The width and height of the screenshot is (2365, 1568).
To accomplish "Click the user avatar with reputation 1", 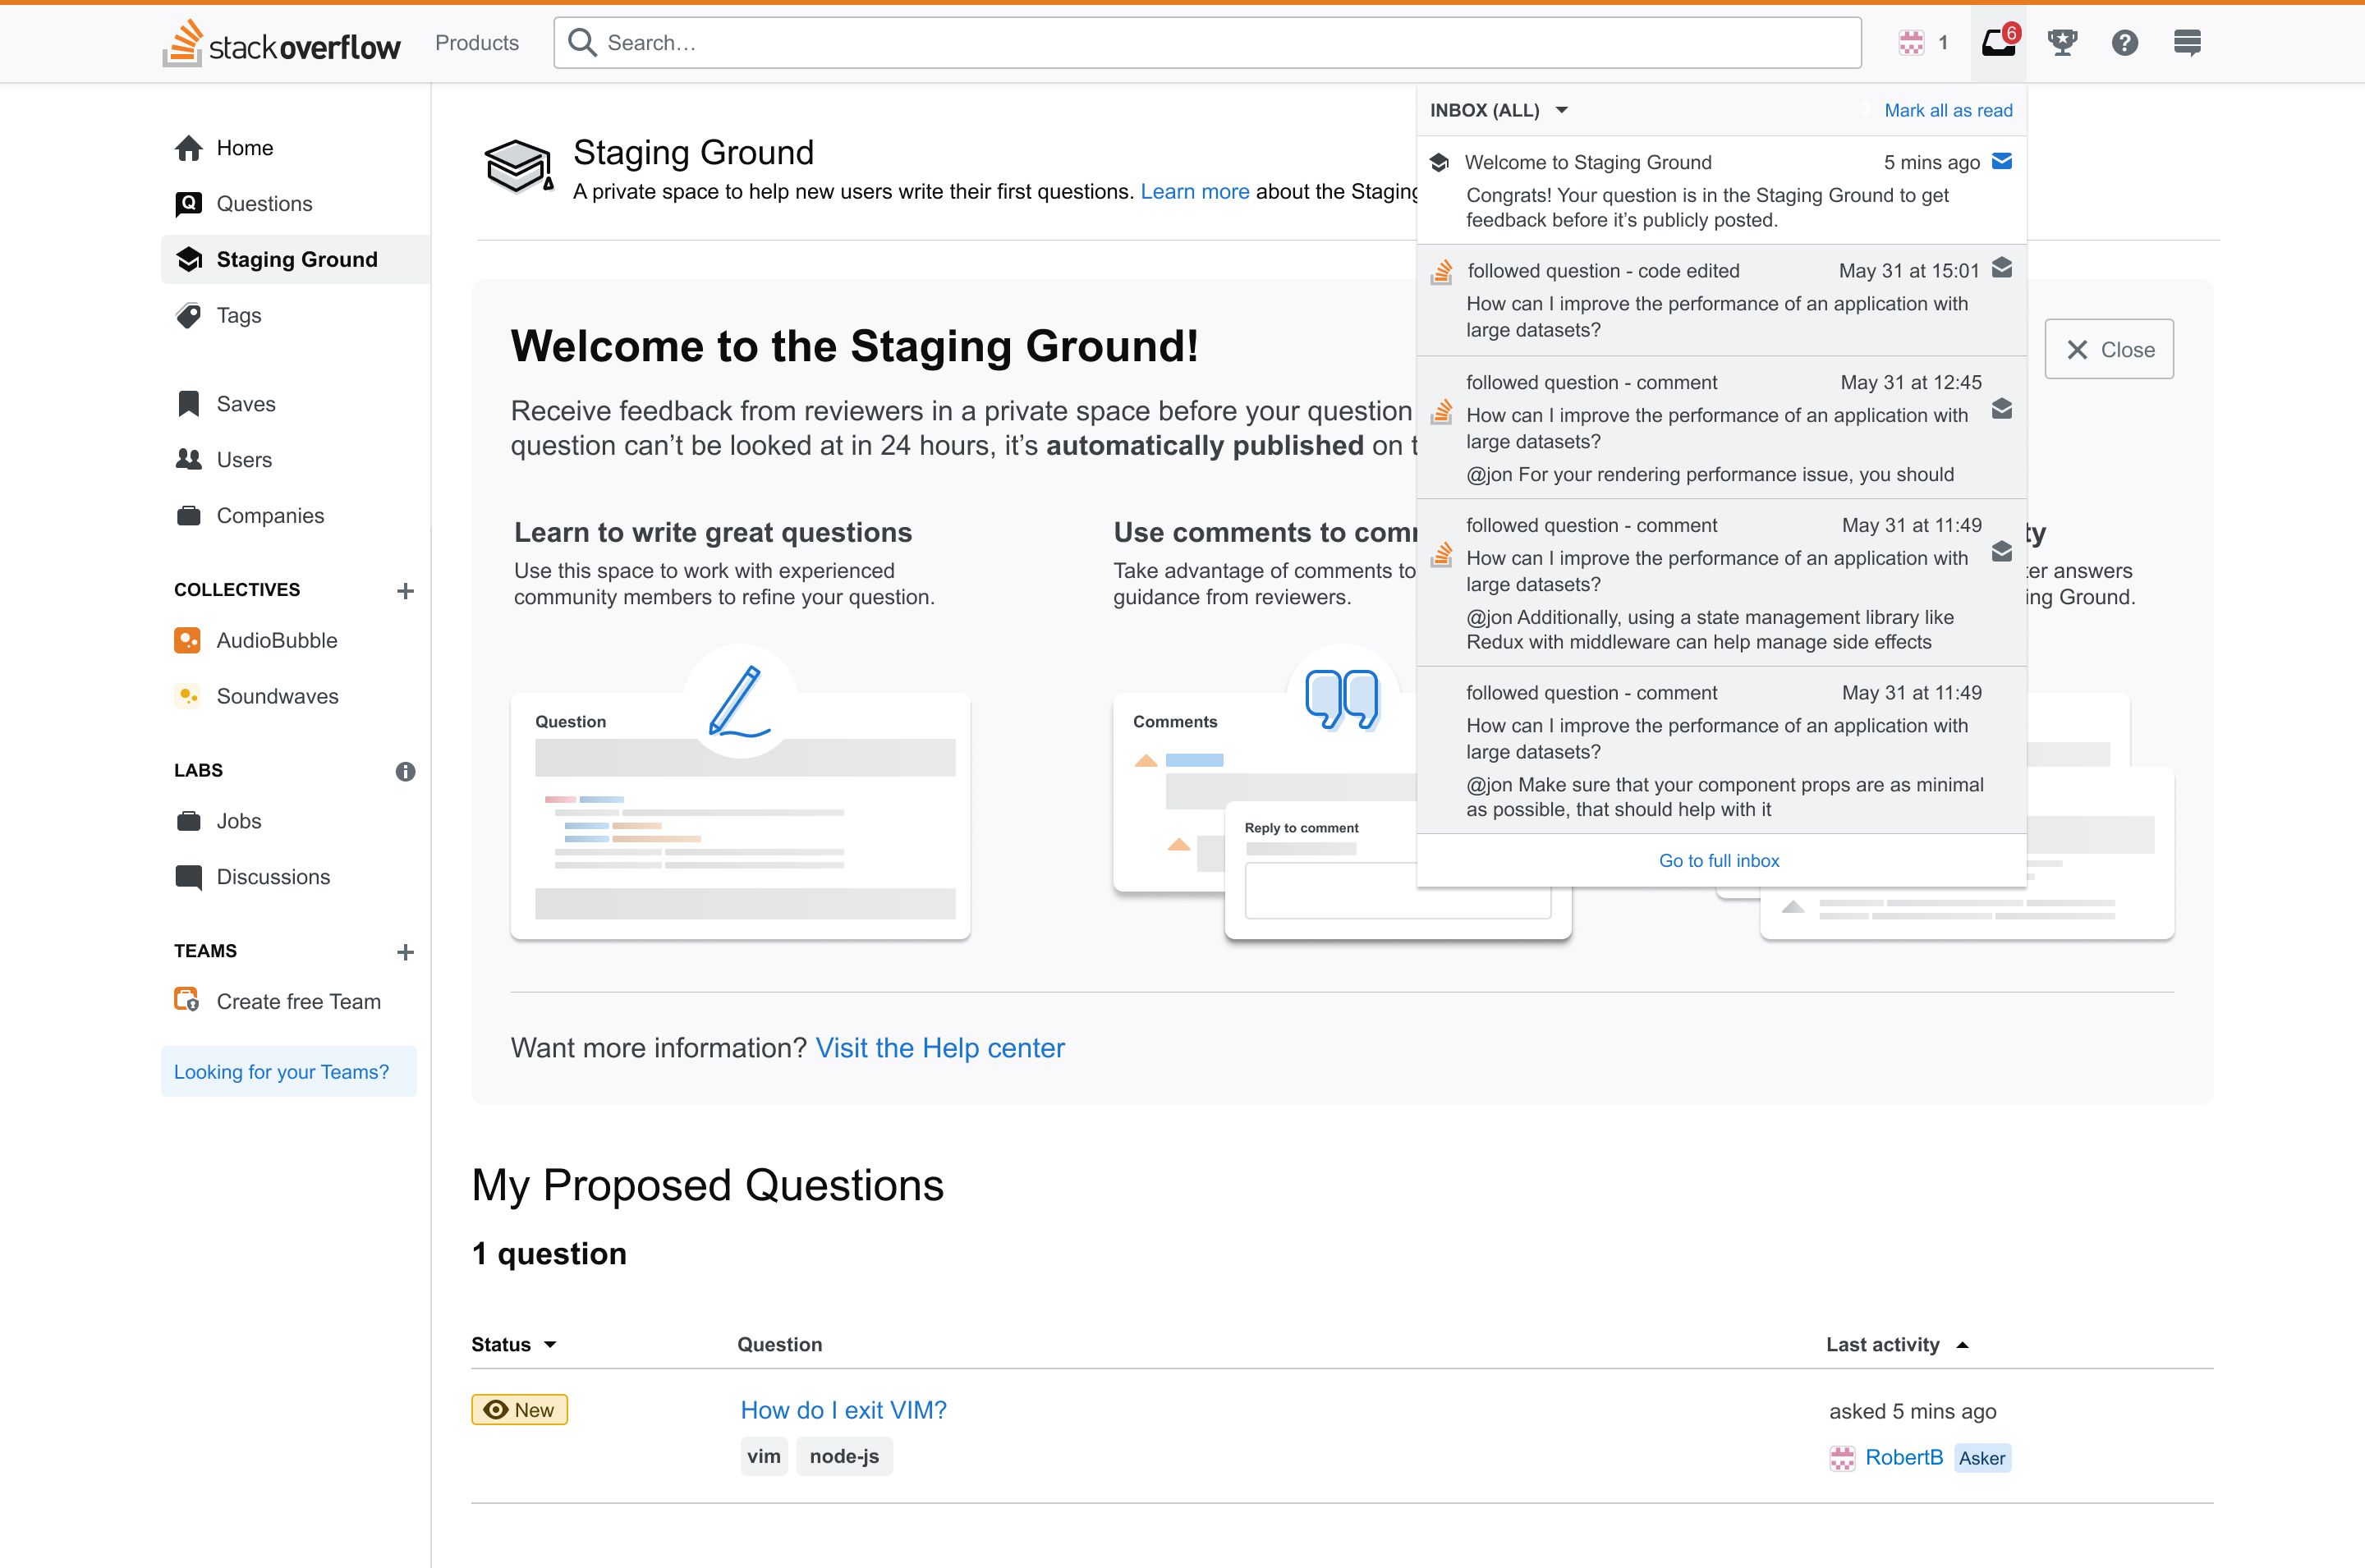I will [1911, 42].
